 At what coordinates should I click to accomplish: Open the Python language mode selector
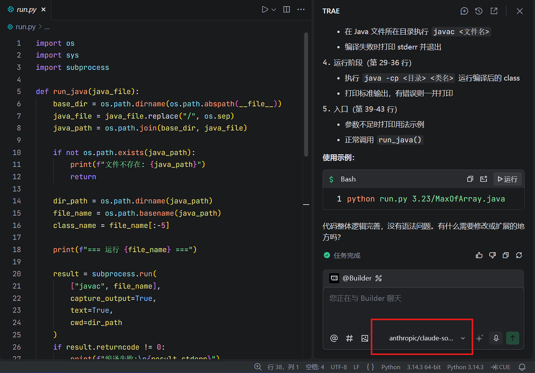[x=391, y=367]
